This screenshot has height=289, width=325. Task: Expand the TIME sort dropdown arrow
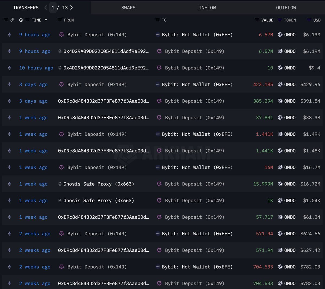46,20
